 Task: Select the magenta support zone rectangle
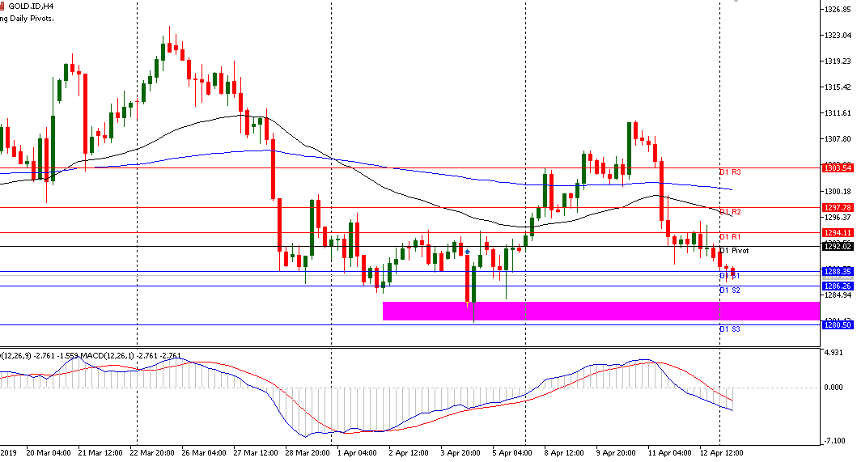point(601,311)
